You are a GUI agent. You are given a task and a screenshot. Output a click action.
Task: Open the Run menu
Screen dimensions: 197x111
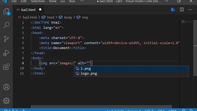[72, 1]
